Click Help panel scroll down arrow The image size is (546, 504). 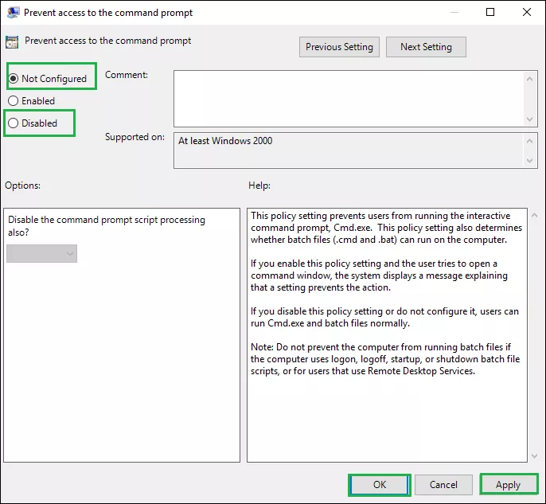click(x=535, y=456)
